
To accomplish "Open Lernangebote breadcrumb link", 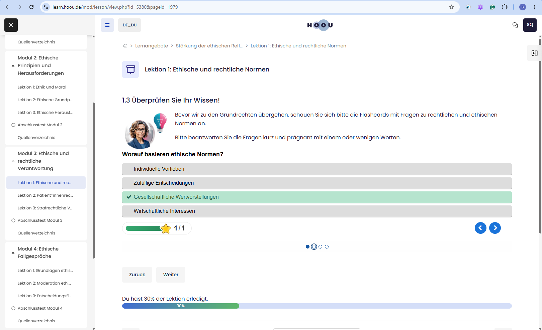I will click(152, 46).
